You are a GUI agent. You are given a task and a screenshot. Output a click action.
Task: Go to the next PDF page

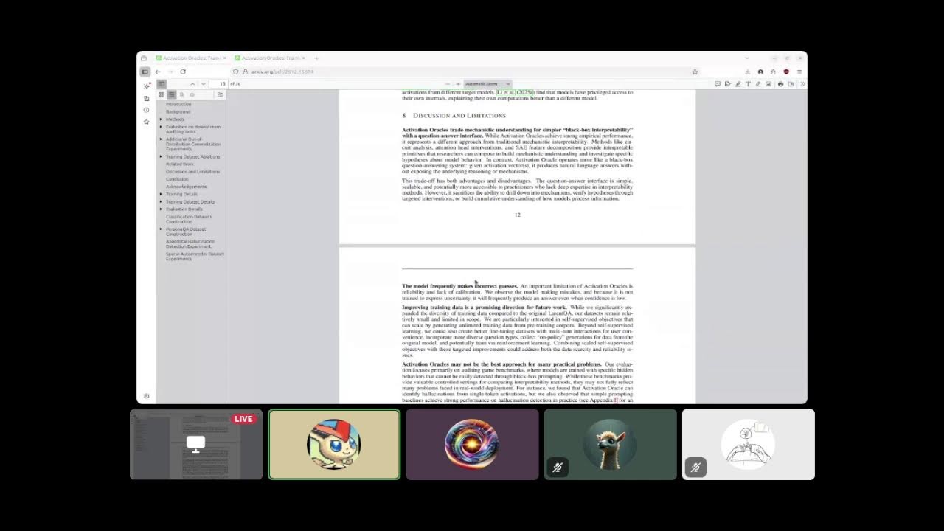204,84
